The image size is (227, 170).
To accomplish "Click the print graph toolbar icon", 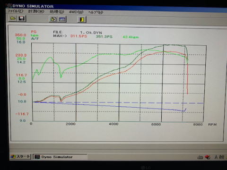I will point(53,19).
